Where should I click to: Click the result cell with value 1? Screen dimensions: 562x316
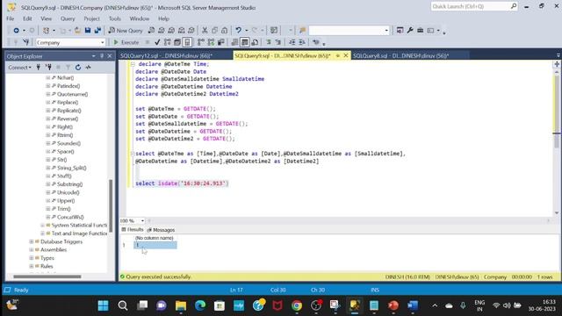(x=155, y=245)
